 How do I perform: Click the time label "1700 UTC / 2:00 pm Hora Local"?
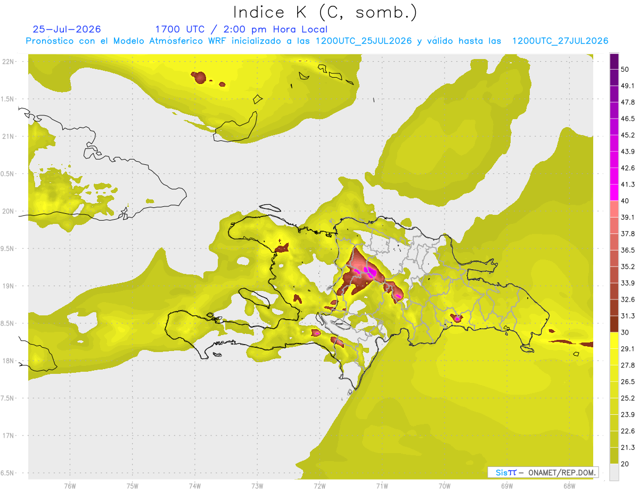[x=241, y=29]
